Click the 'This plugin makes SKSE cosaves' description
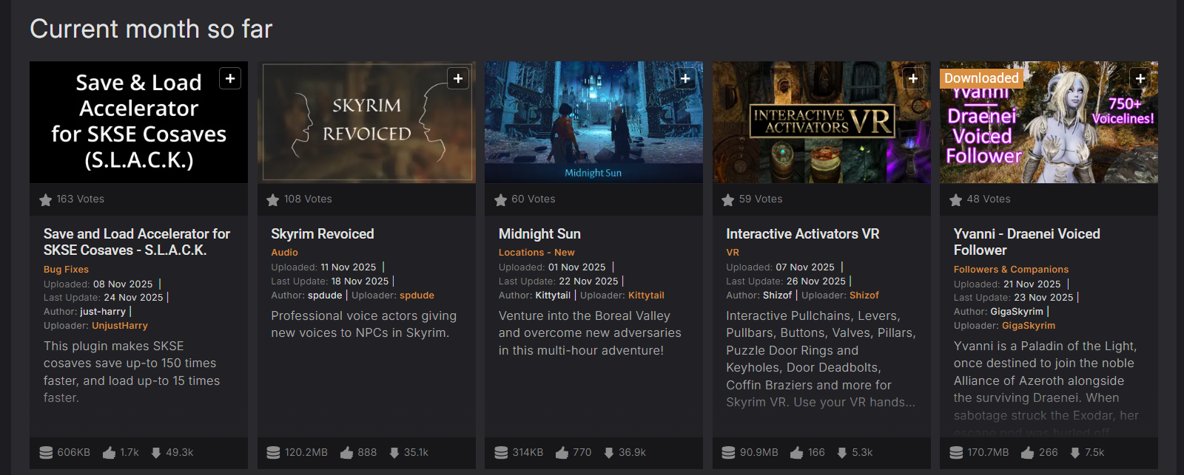 132,372
